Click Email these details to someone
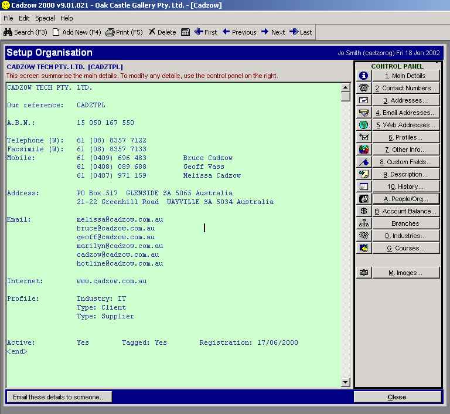The image size is (450, 414). pyautogui.click(x=59, y=397)
